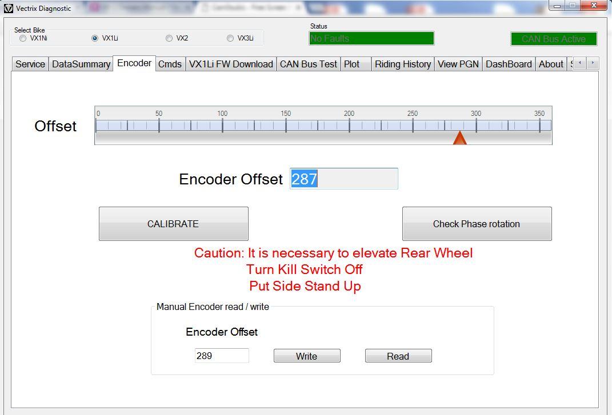
Task: Click the orange Offset gauge pointer
Action: click(460, 138)
